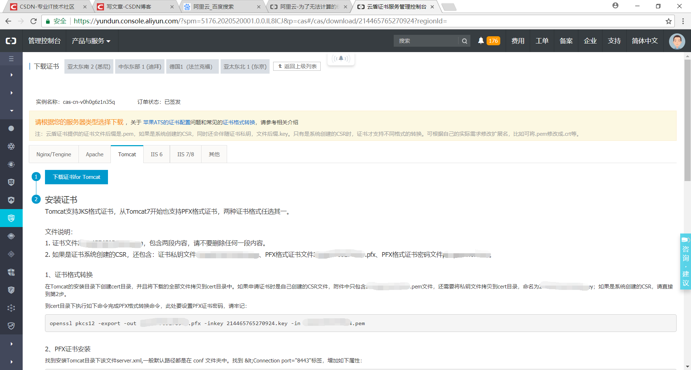Viewport: 691px width, 370px height.
Task: Open the 企业 menu
Action: (x=590, y=41)
